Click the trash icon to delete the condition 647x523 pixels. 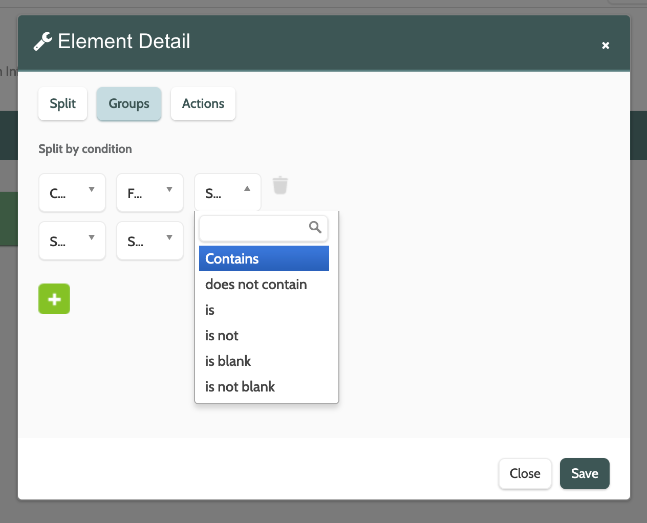280,185
